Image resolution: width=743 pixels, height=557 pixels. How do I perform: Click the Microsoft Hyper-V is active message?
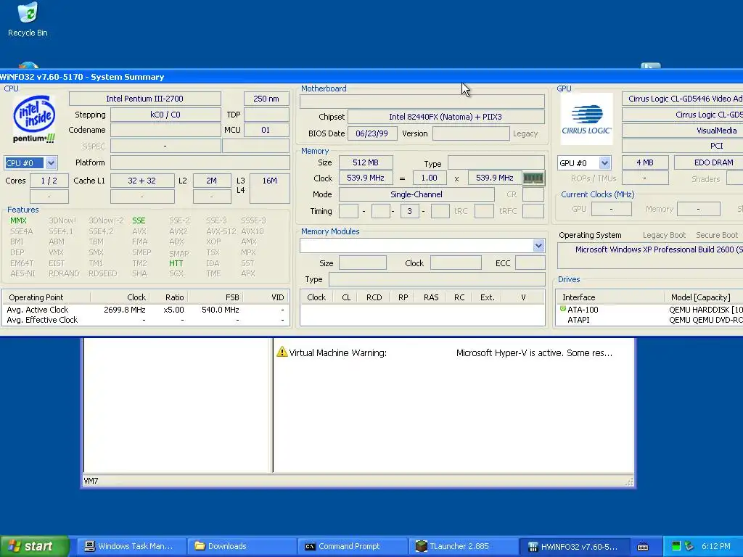(534, 353)
